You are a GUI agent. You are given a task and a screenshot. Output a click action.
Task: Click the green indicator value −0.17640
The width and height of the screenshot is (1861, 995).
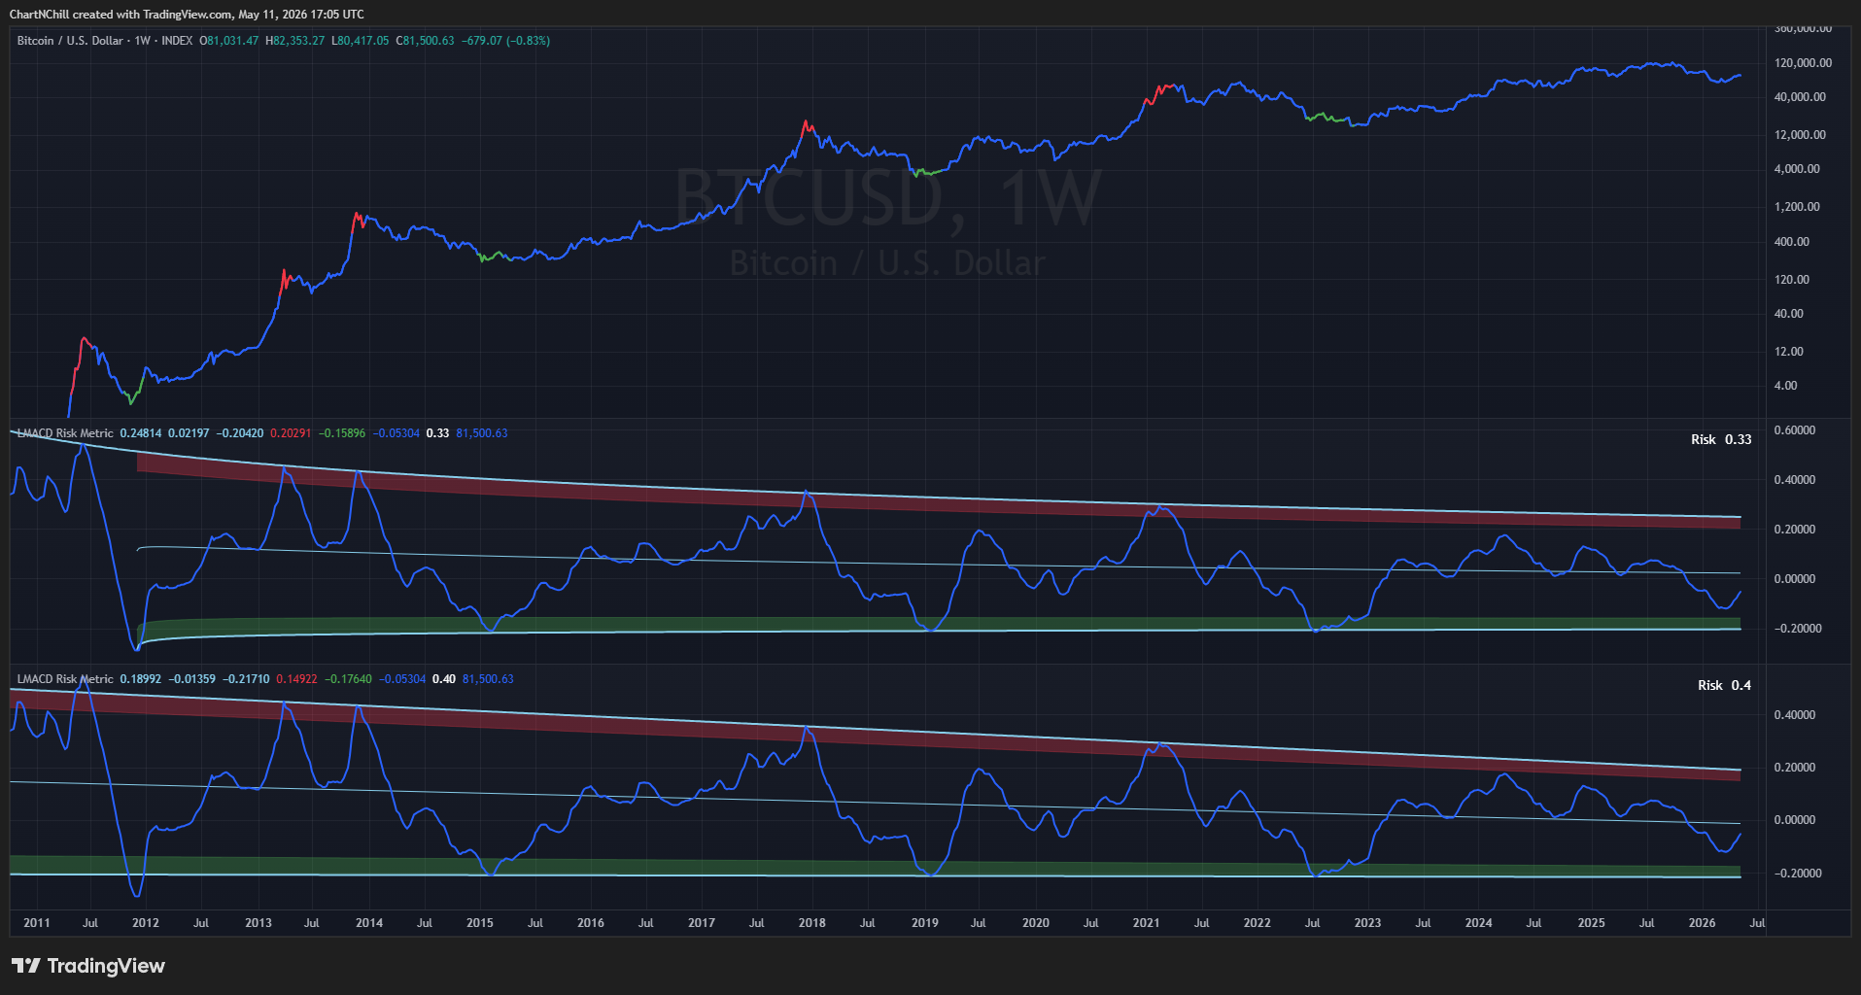pyautogui.click(x=348, y=679)
